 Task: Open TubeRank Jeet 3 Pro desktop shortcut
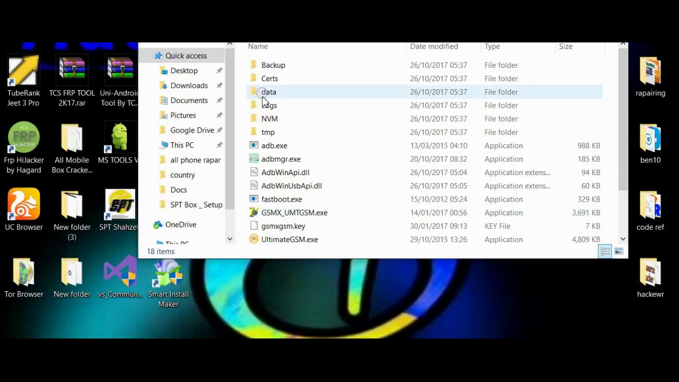[x=23, y=81]
